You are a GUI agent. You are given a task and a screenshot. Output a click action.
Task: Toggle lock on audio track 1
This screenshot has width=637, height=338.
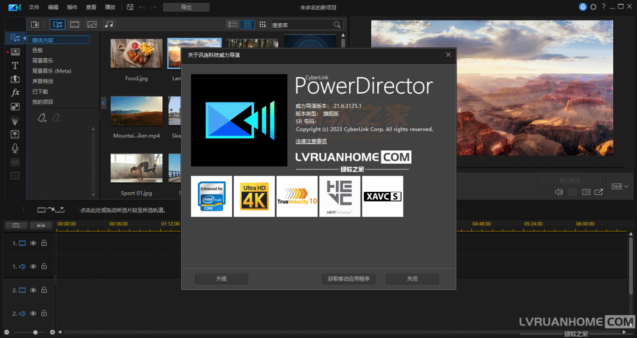point(44,266)
